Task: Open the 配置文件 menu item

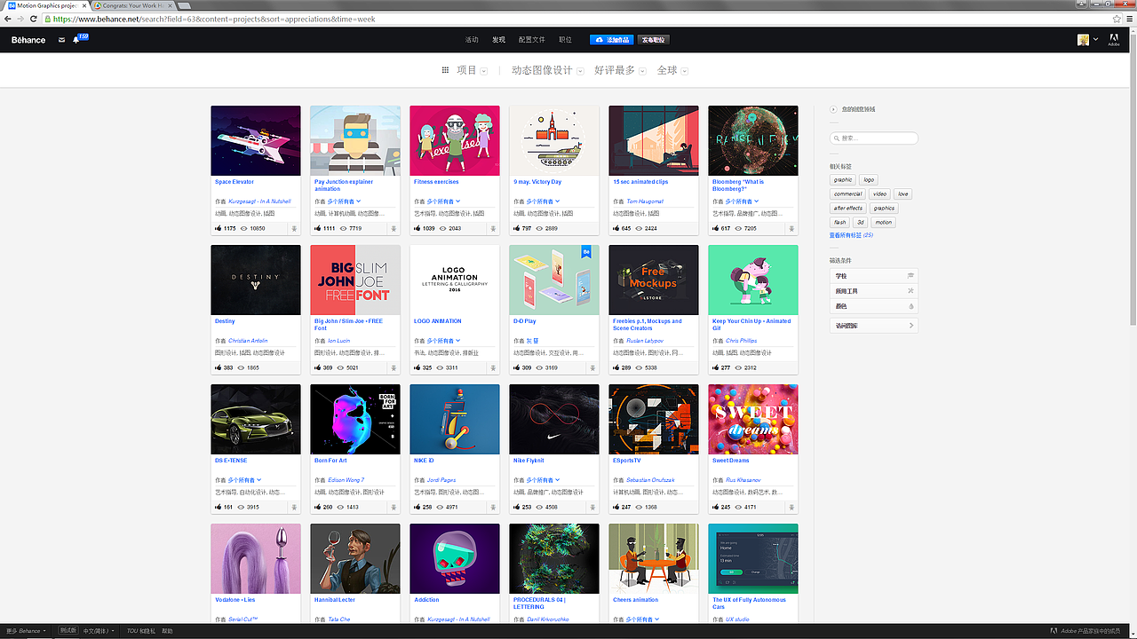Action: pos(532,40)
